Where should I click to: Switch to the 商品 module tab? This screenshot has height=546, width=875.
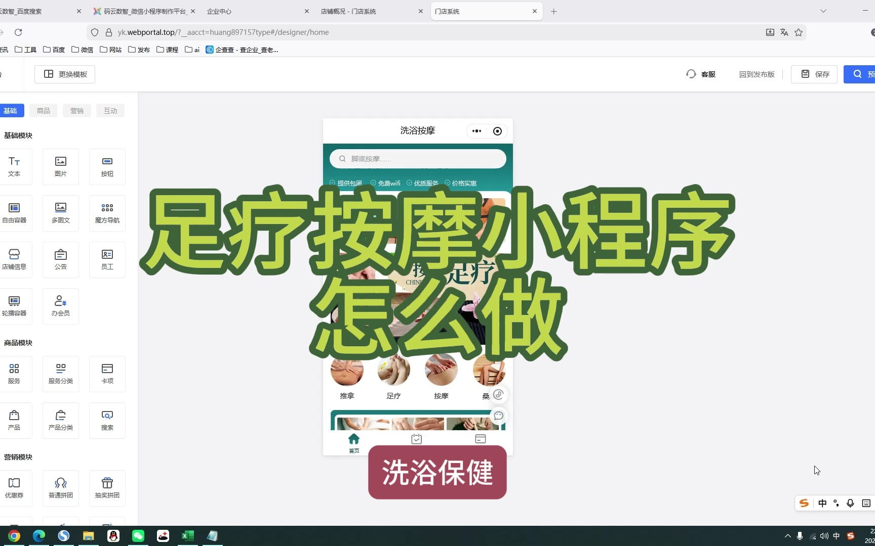coord(44,111)
